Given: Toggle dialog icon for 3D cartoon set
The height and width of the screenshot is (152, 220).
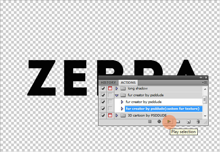Looking at the screenshot, I should pos(110,115).
